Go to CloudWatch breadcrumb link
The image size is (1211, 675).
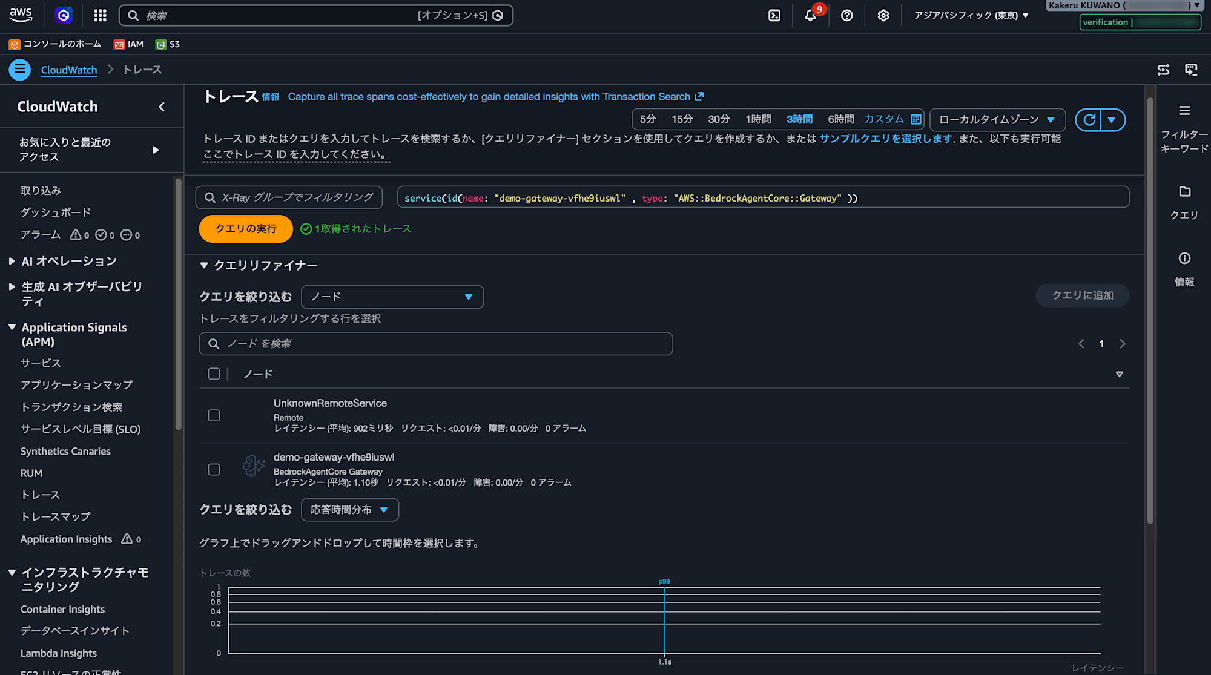69,70
